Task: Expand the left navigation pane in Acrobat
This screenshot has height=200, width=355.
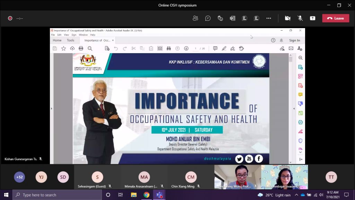Action: pyautogui.click(x=51, y=109)
